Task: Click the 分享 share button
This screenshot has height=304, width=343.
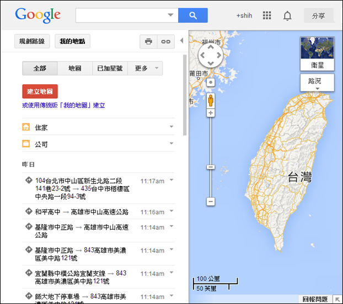Action: tap(319, 15)
